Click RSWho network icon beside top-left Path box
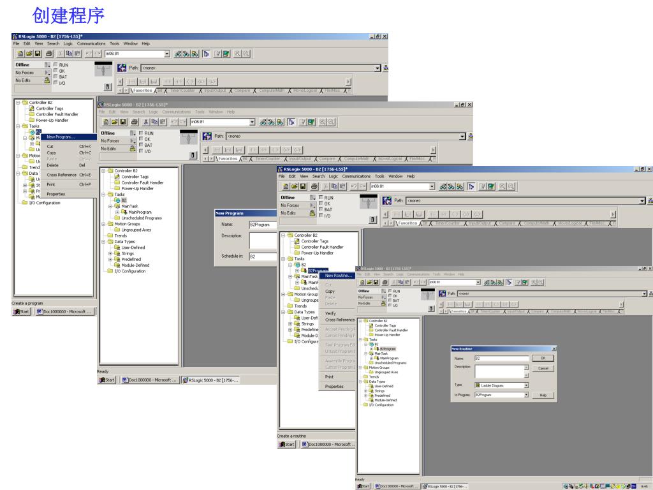This screenshot has height=490, width=653. (x=386, y=68)
